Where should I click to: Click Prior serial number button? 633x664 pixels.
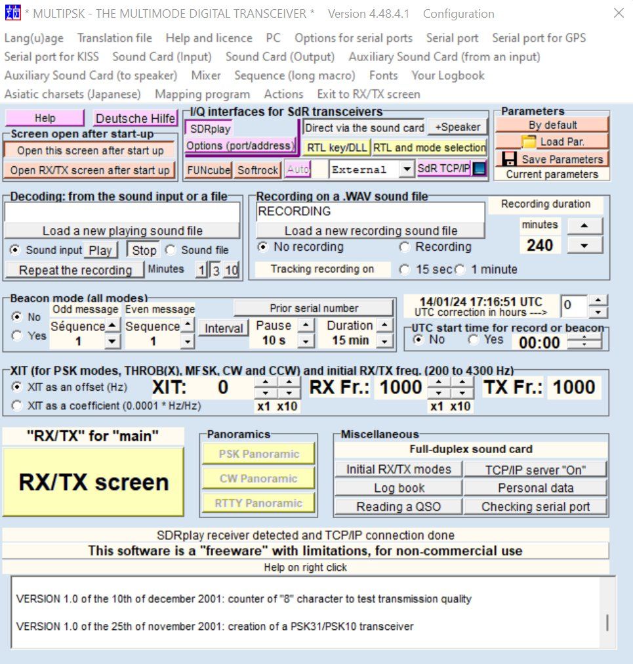[x=314, y=308]
